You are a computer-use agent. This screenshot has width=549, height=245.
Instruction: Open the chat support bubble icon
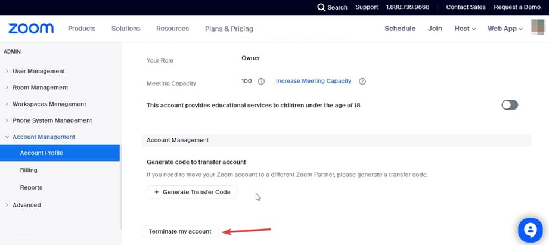coord(529,230)
